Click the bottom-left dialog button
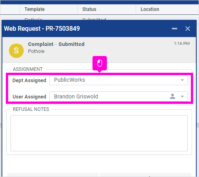Viewport: 199px width, 177px height. click(x=53, y=175)
